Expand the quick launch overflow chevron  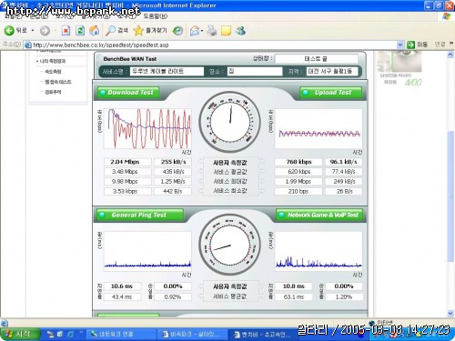[x=81, y=333]
